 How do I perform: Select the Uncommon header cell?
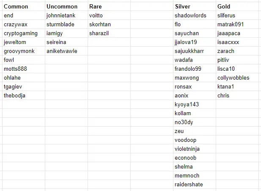pos(66,6)
